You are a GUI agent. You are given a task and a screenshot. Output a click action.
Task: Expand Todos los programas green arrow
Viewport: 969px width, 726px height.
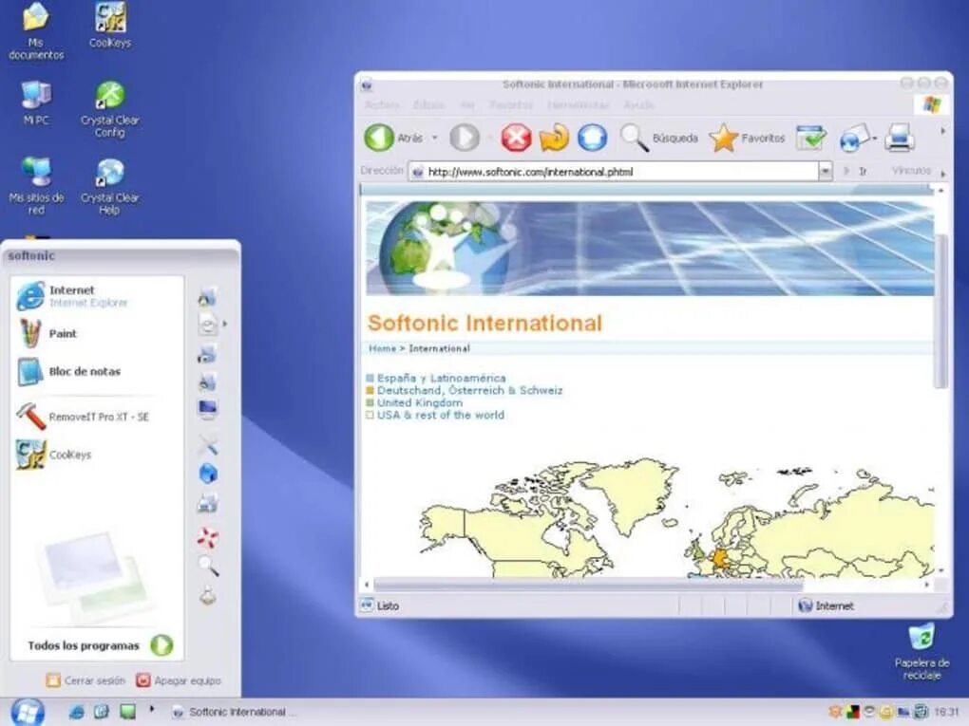[x=161, y=645]
